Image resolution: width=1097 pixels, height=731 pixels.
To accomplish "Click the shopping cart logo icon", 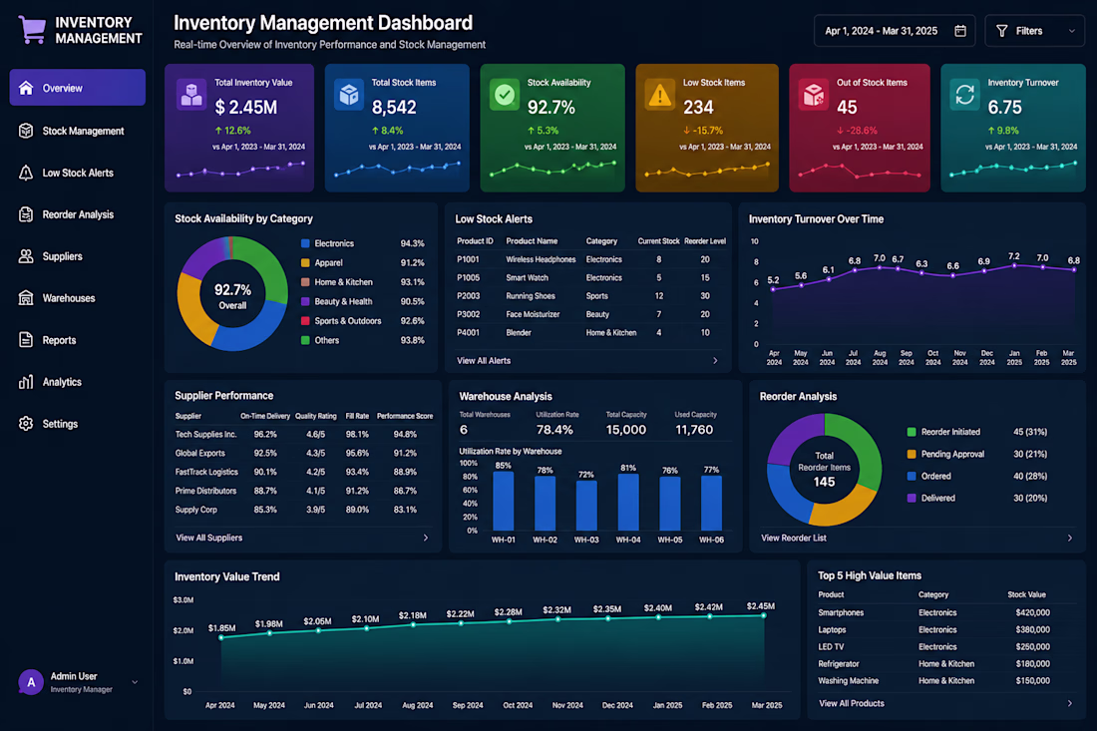I will coord(32,29).
